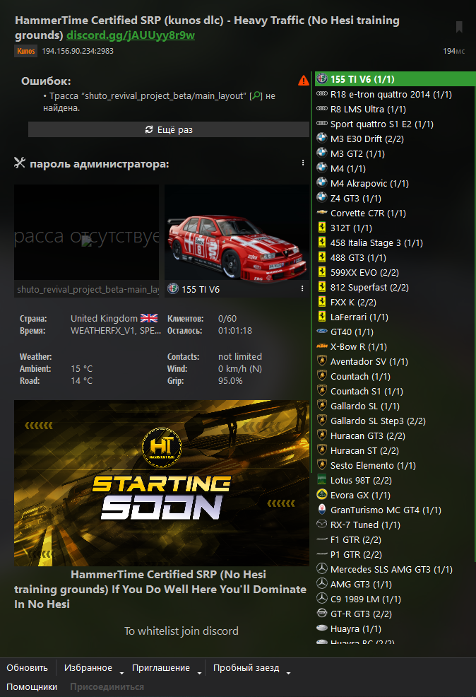Click the Audi logo beside Sport quattro S1 E2
This screenshot has width=476, height=697.
tap(322, 124)
